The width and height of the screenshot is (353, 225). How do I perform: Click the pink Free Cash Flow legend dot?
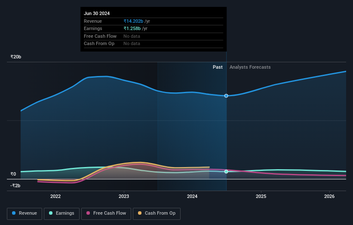point(88,213)
